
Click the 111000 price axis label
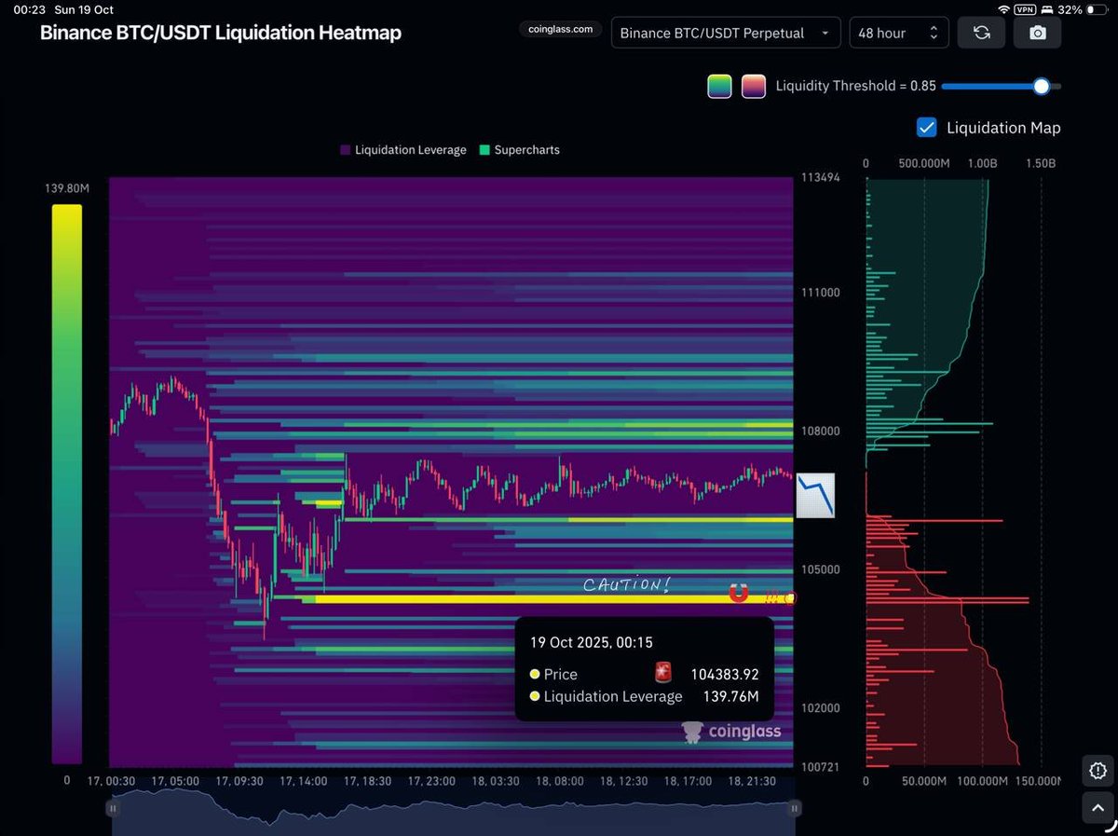click(821, 293)
